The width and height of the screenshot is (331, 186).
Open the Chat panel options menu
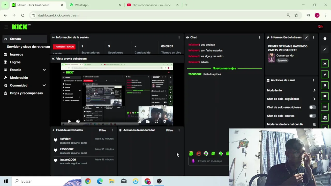coord(259,37)
